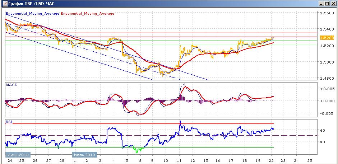Click date 15 on the time axis
This screenshot has height=164, width=338.
click(206, 160)
